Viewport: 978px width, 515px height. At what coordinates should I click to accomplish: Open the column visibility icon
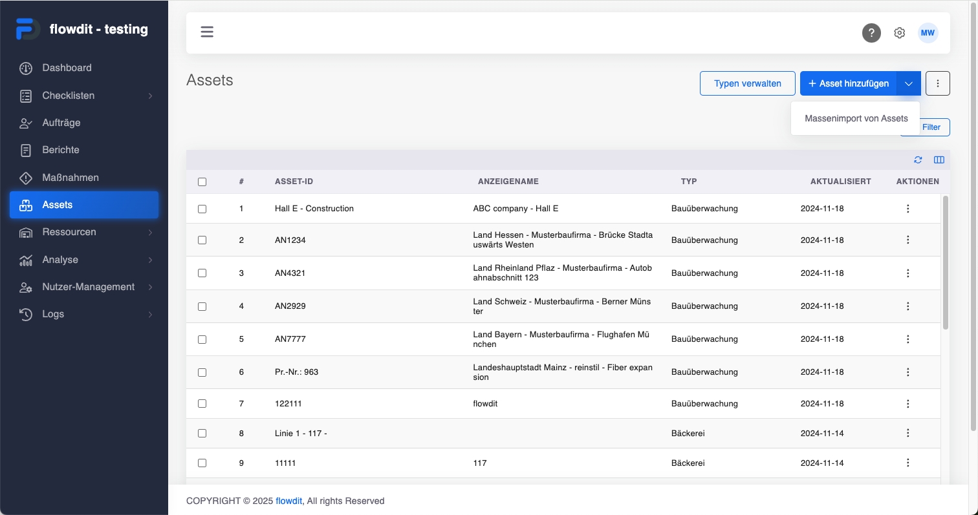pyautogui.click(x=939, y=160)
